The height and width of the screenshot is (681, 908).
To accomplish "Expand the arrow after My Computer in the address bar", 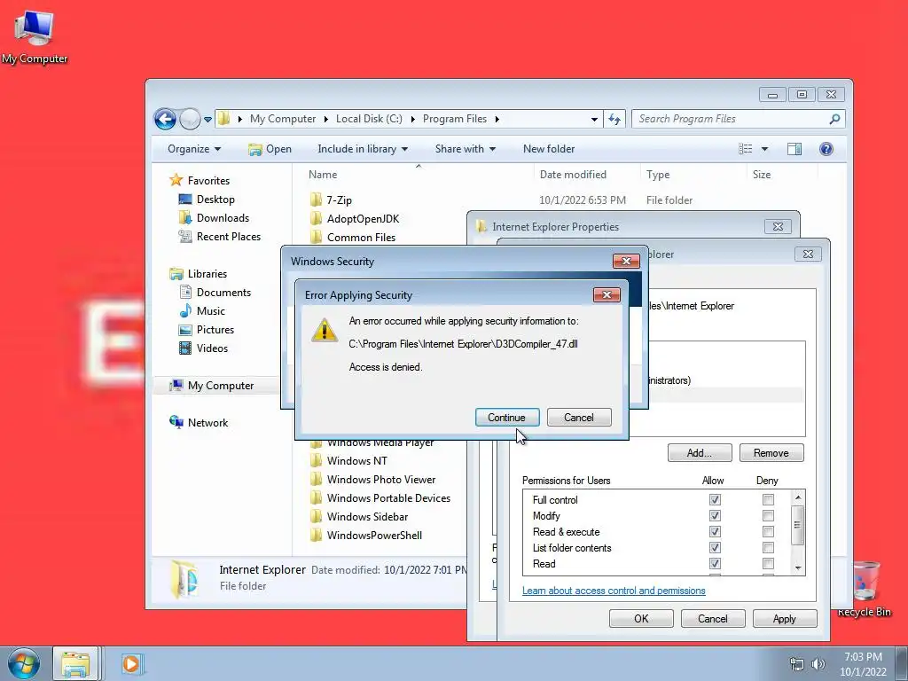I will click(325, 120).
